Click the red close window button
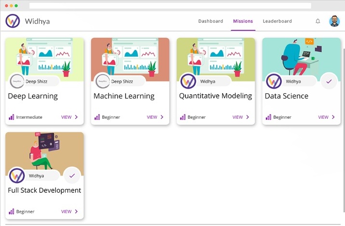Image resolution: width=345 pixels, height=226 pixels. (7, 6)
